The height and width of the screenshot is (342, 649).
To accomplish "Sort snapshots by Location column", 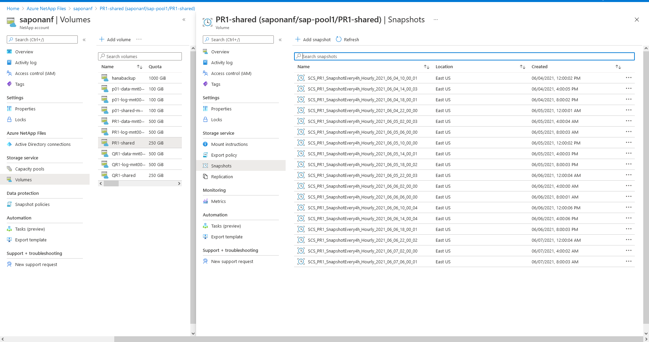I will tap(523, 67).
